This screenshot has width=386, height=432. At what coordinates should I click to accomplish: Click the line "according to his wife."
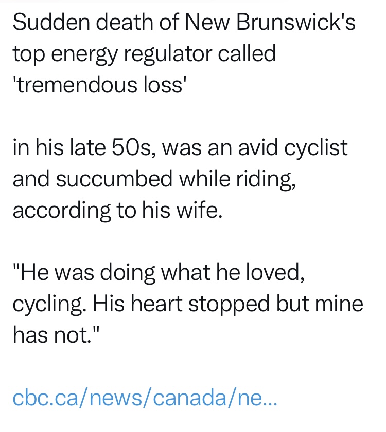[117, 211]
